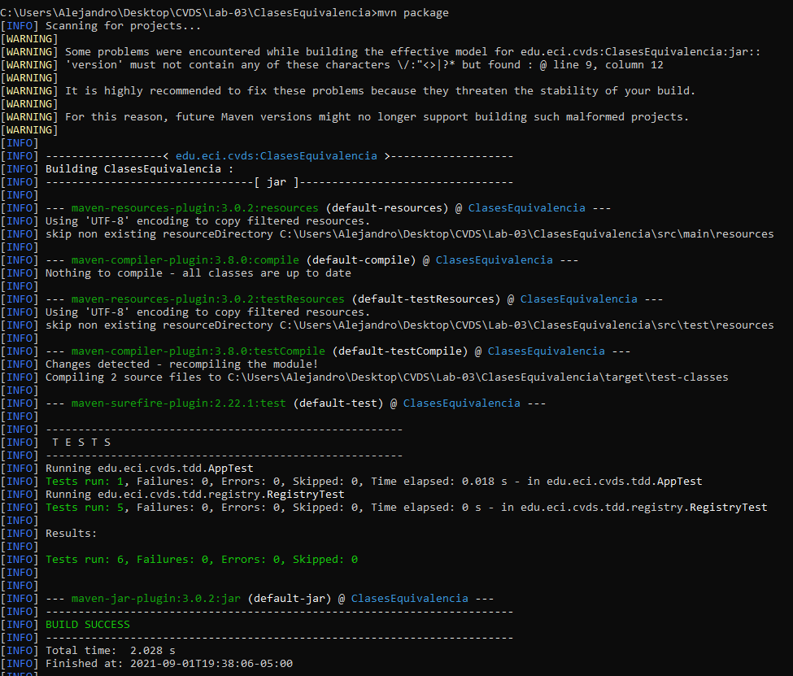Click the 'Scanning for projects...' line
793x676 pixels.
click(124, 26)
